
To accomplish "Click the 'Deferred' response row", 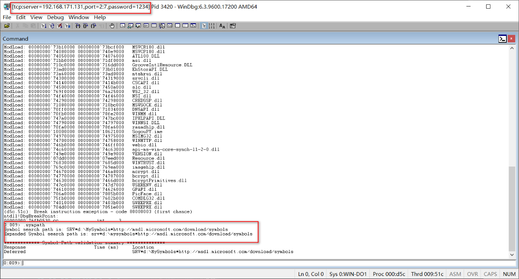I will click(149, 251).
